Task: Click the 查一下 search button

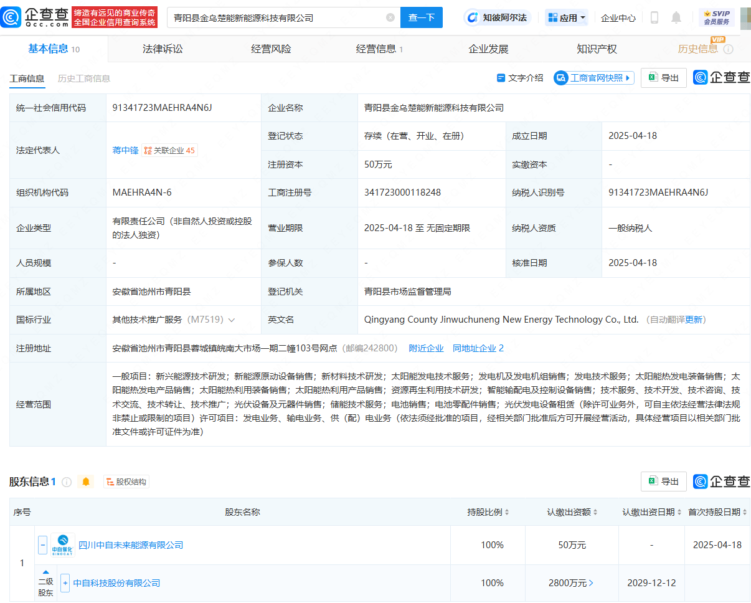Action: 421,17
